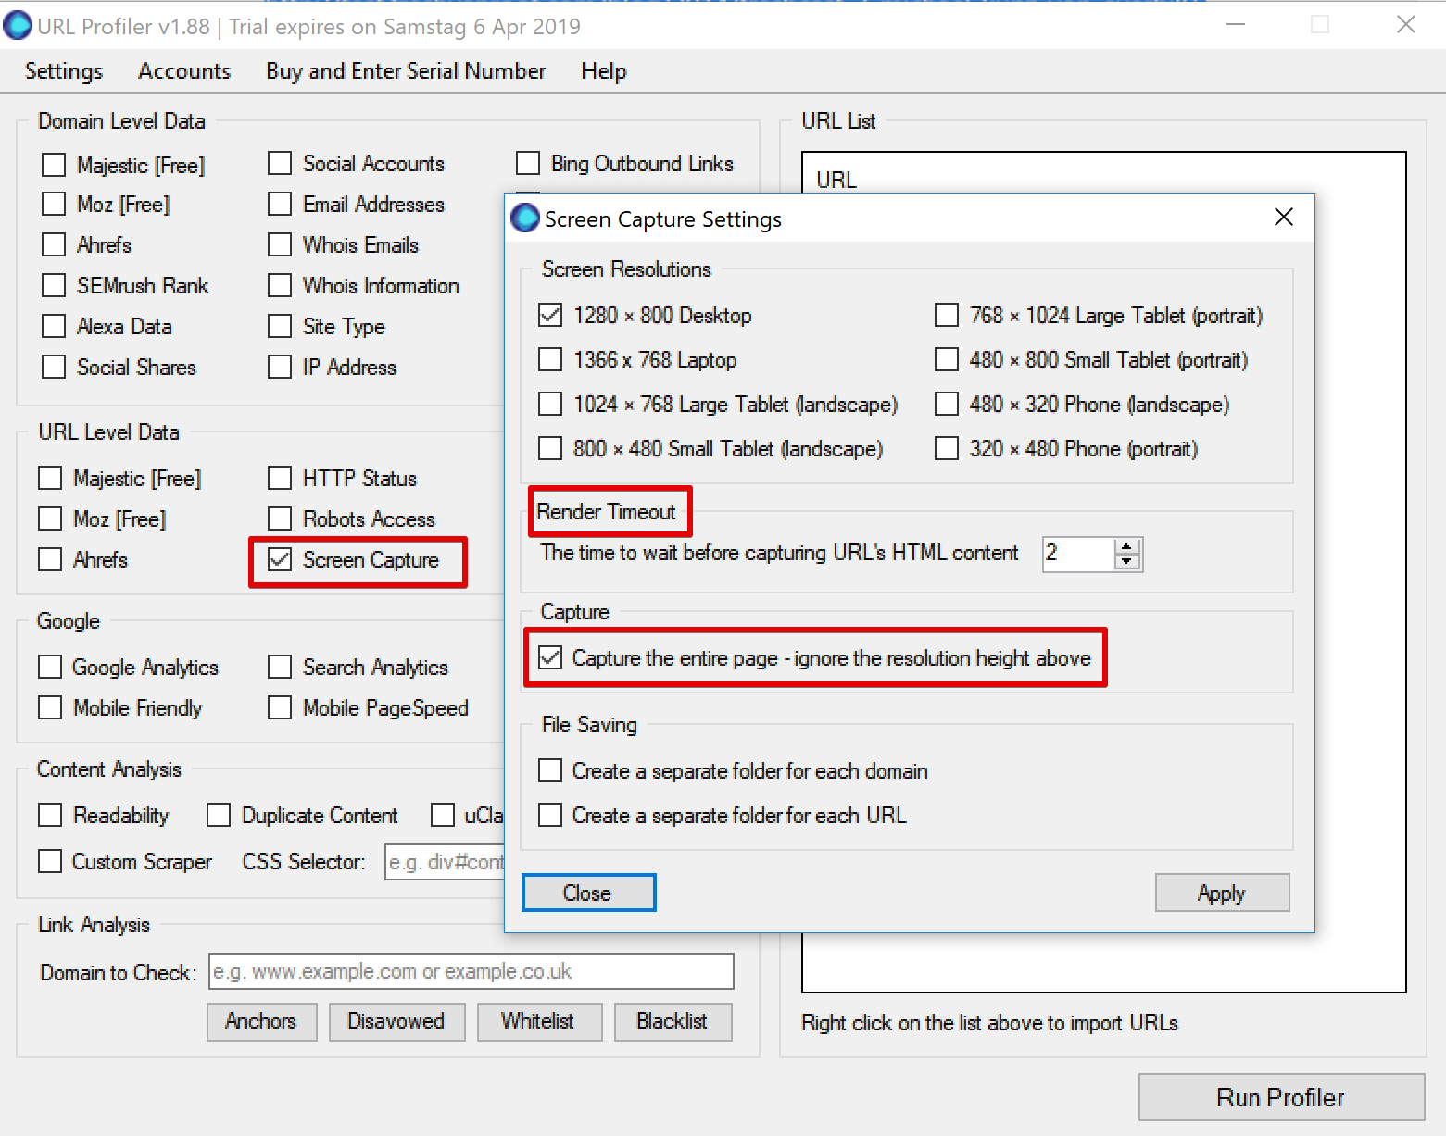
Task: Focus the render timeout value field
Action: click(x=1078, y=554)
